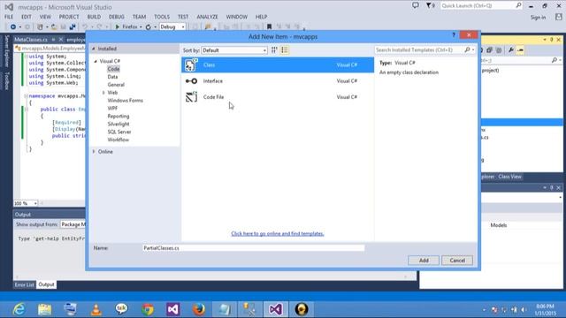Viewport: 566px width, 318px height.
Task: Click the Visual Studio logo in title bar
Action: (9, 7)
